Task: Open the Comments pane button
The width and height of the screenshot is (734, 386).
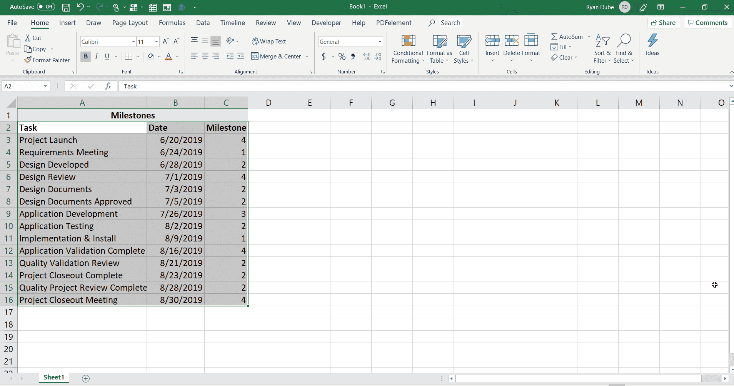Action: click(x=707, y=23)
